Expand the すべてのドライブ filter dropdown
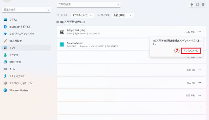Image resolution: width=209 pixels, height=120 pixels. tap(82, 15)
